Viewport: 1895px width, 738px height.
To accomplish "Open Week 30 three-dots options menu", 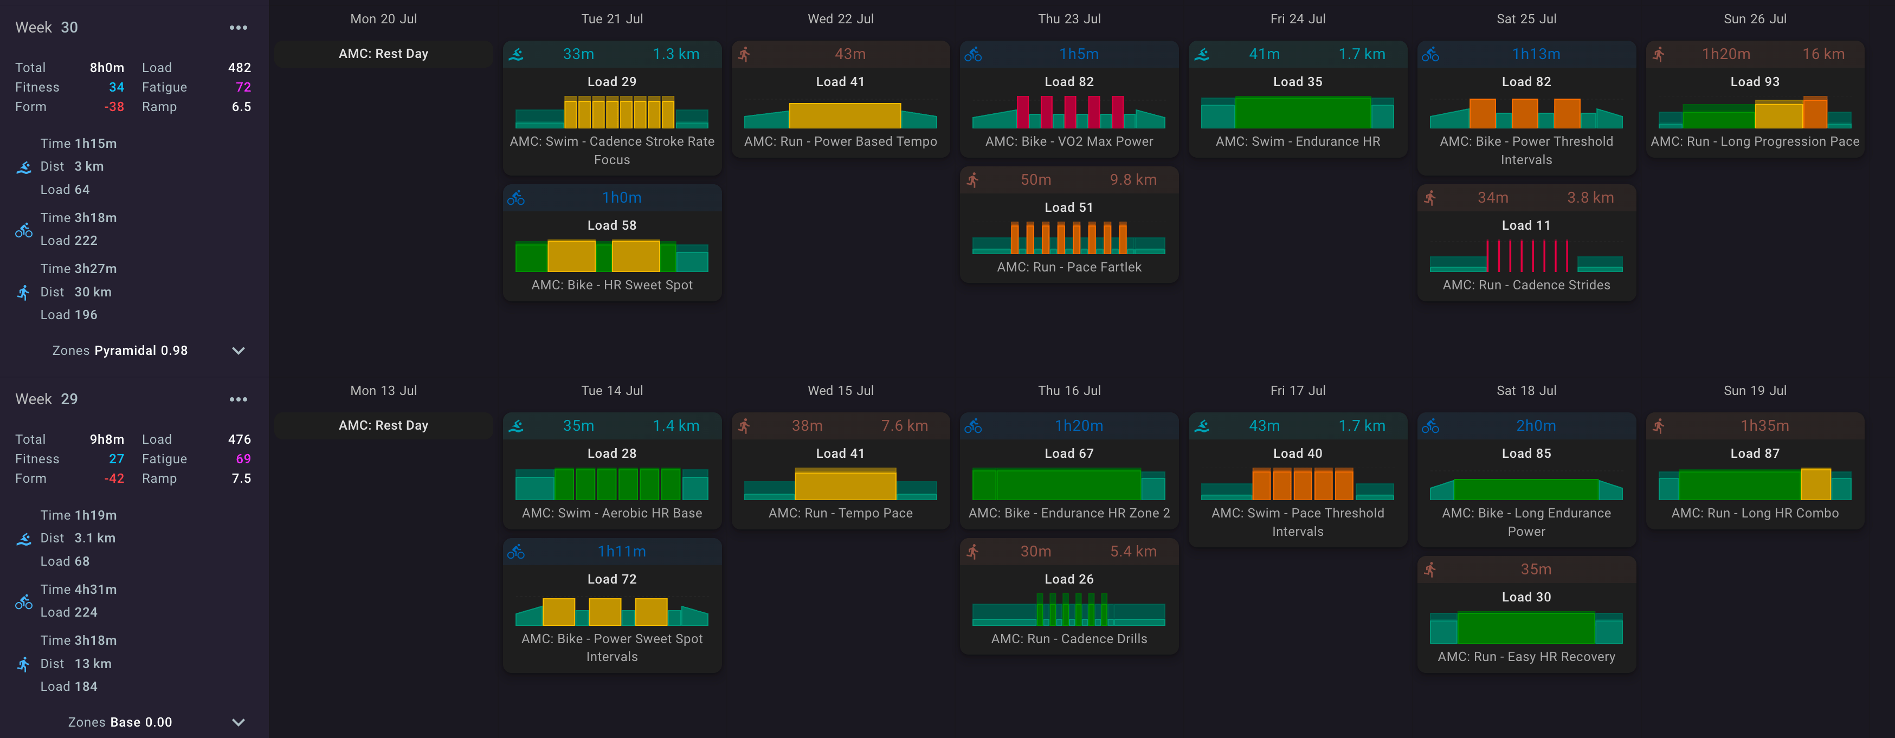I will click(x=237, y=28).
